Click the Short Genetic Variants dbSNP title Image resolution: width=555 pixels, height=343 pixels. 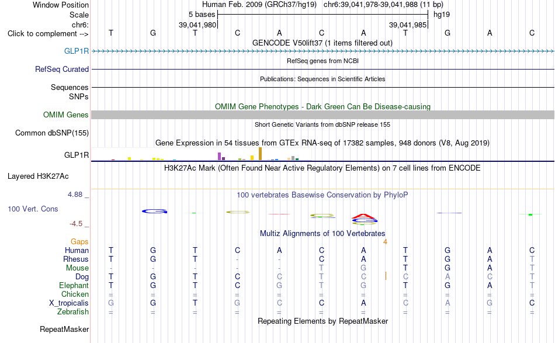click(x=322, y=124)
